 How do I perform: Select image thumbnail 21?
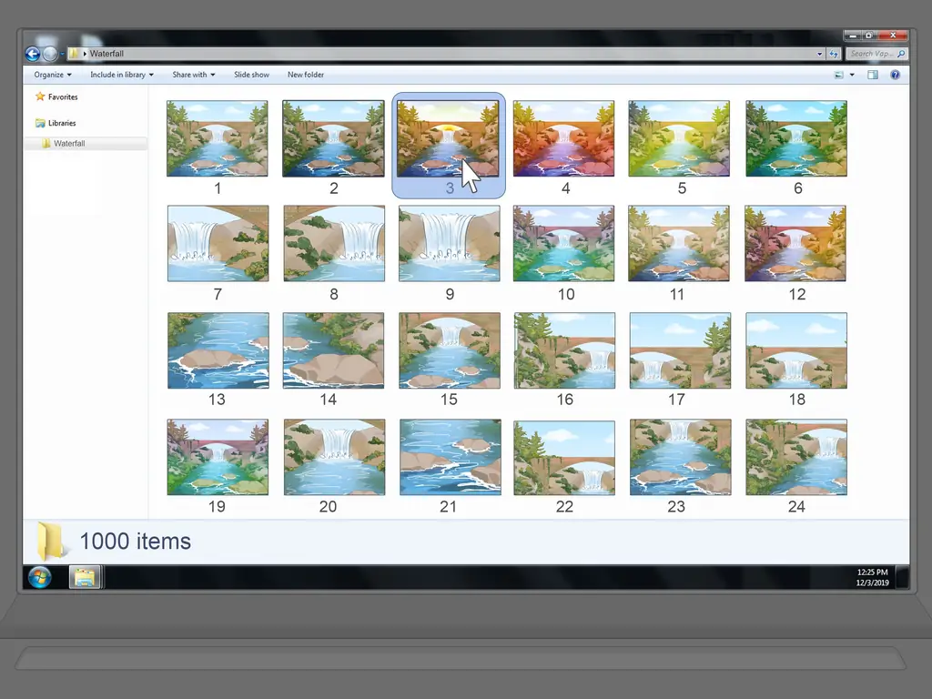451,457
